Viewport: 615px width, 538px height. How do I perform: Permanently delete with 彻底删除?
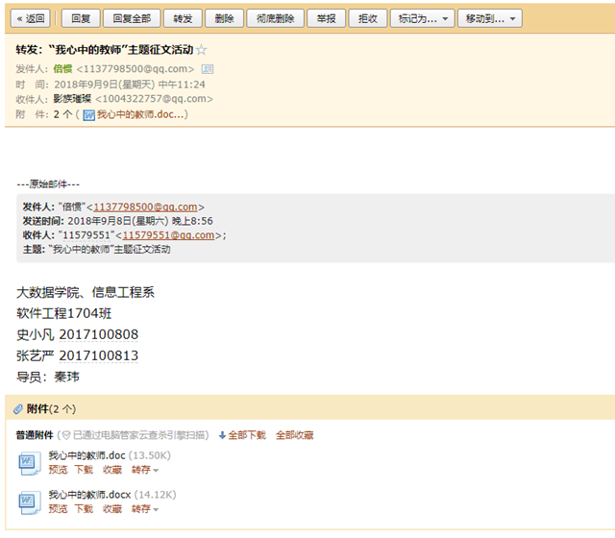coord(276,18)
